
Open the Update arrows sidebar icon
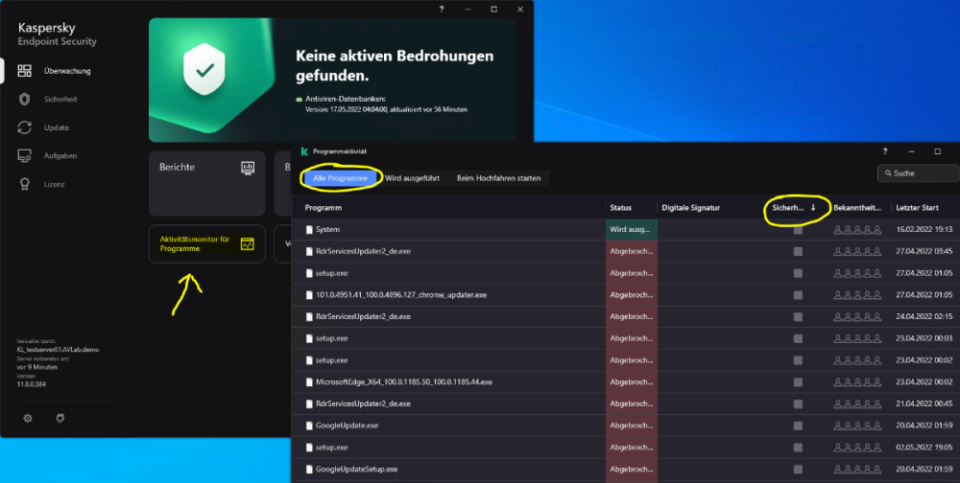(25, 127)
